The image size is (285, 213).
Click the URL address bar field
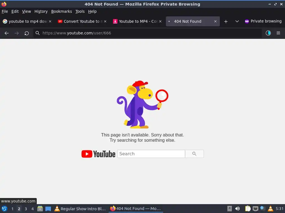[x=147, y=33]
